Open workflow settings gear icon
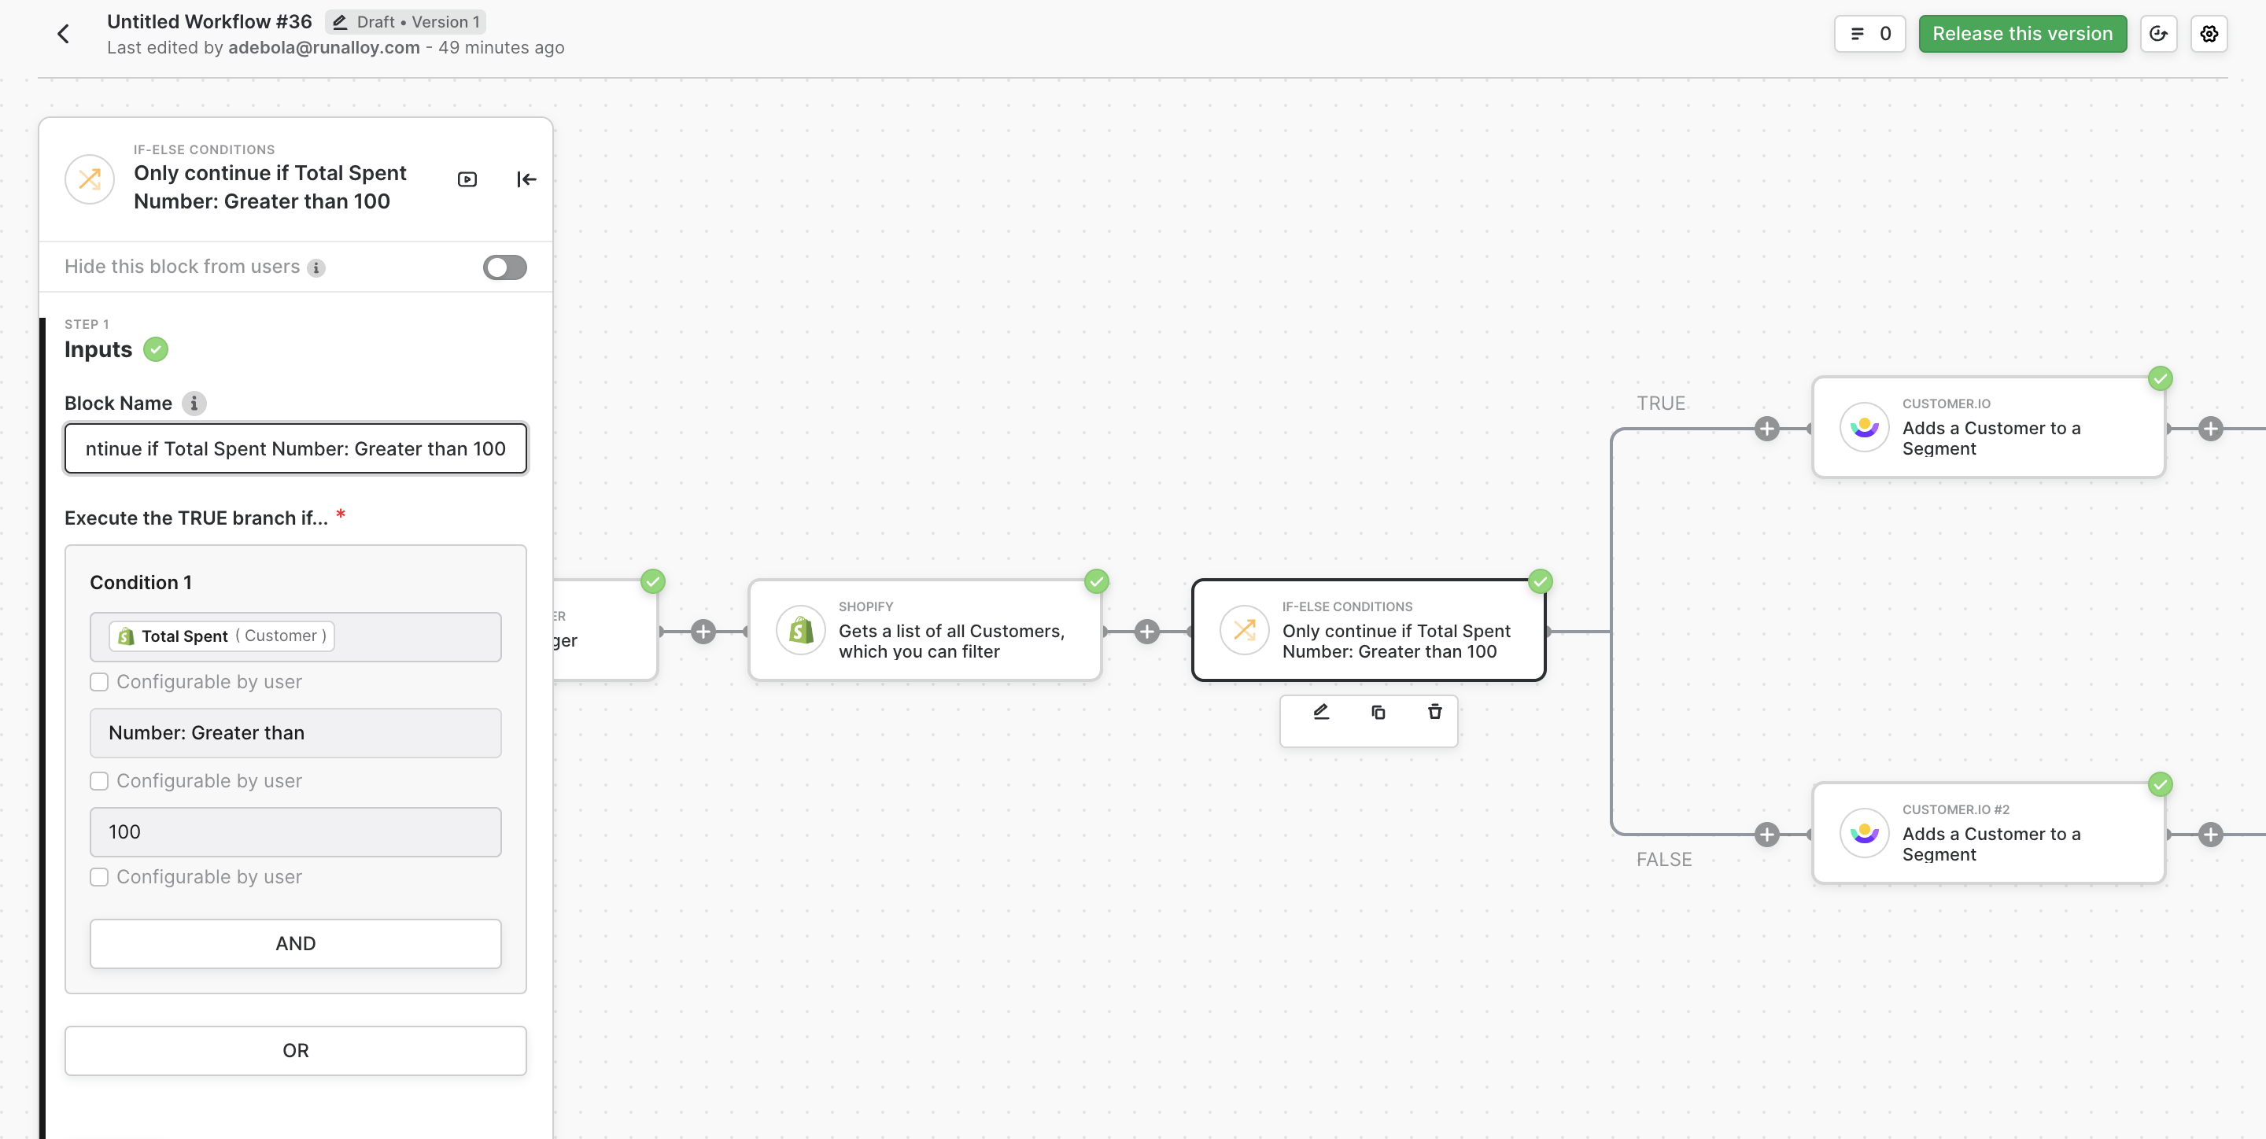Viewport: 2266px width, 1139px height. click(2209, 35)
